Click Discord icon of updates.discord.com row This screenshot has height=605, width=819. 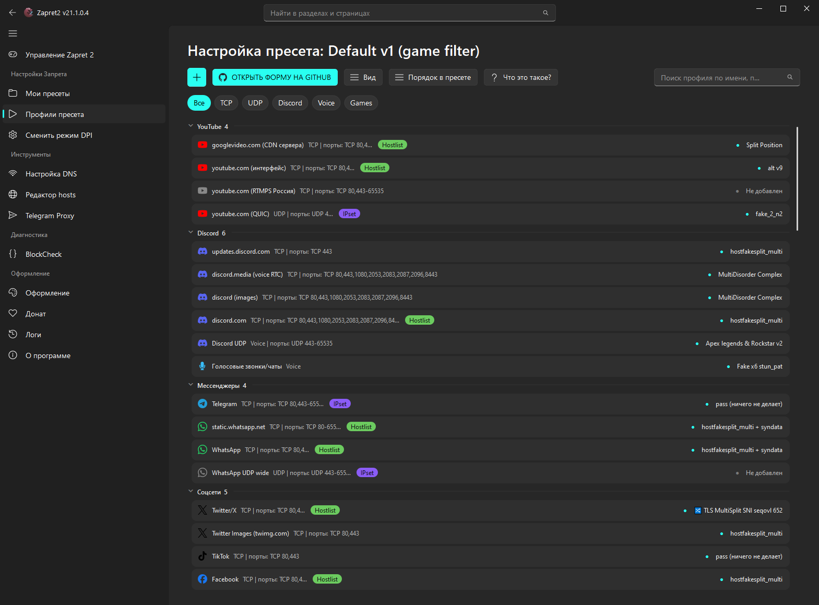[x=203, y=252]
